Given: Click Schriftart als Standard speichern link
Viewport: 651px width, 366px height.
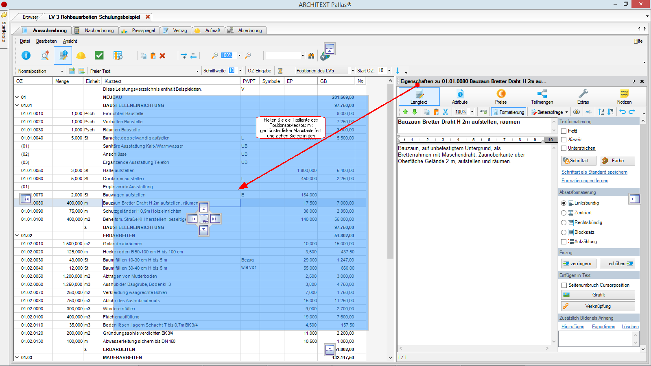Looking at the screenshot, I should (594, 172).
